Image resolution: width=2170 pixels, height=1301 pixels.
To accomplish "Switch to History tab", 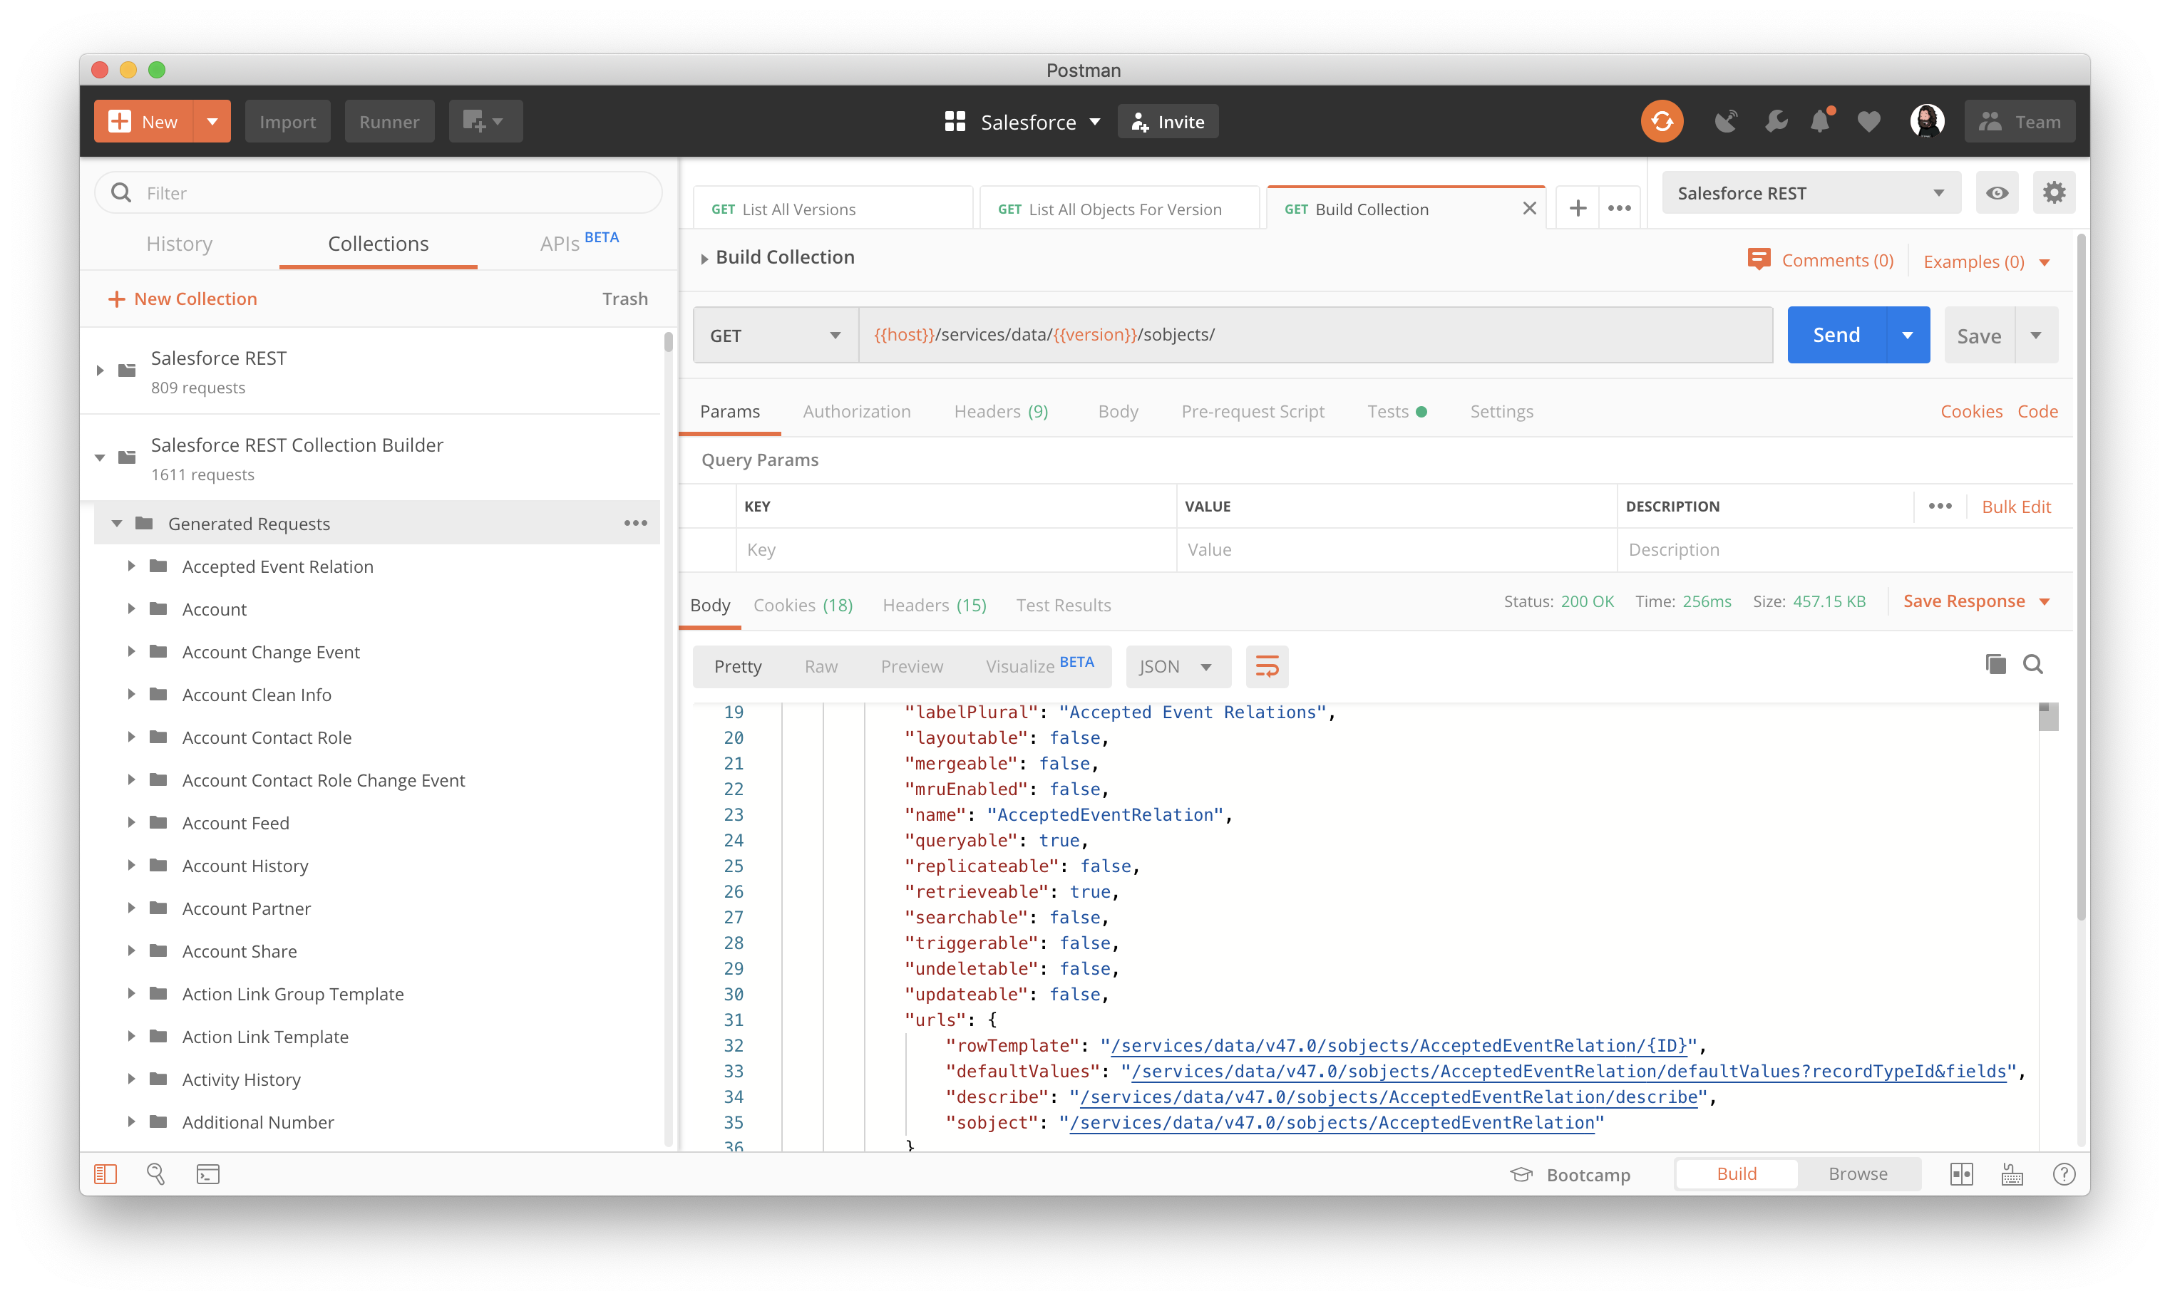I will [x=179, y=244].
